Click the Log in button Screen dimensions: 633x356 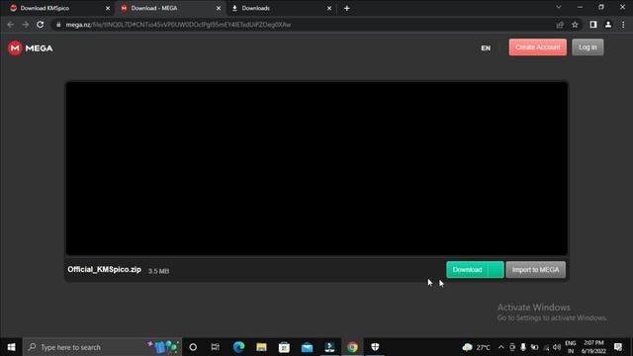point(588,47)
